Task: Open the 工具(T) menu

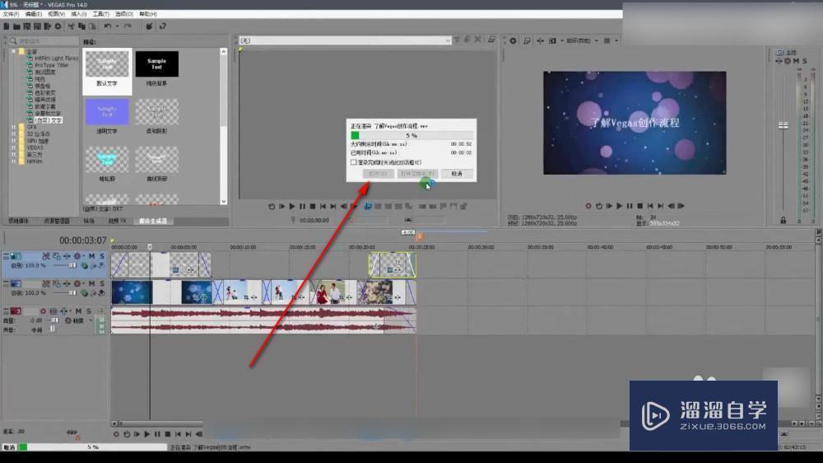Action: [100, 14]
